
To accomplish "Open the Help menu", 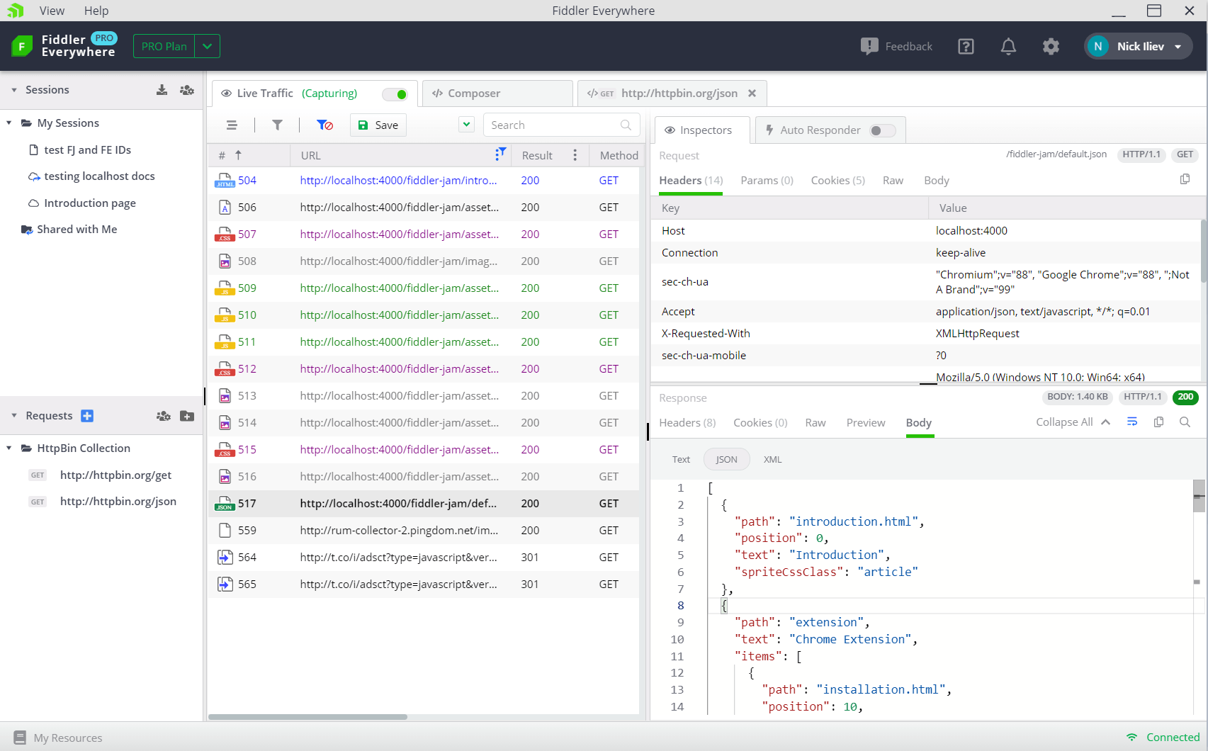I will pyautogui.click(x=96, y=11).
